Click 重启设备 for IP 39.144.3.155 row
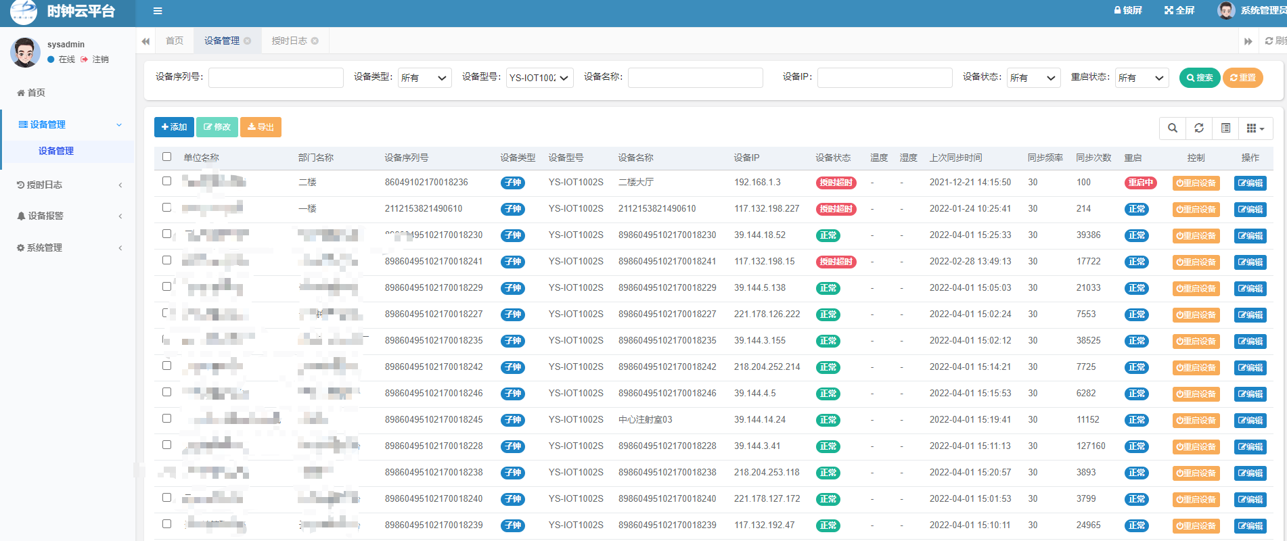Viewport: 1287px width, 541px height. [x=1196, y=342]
